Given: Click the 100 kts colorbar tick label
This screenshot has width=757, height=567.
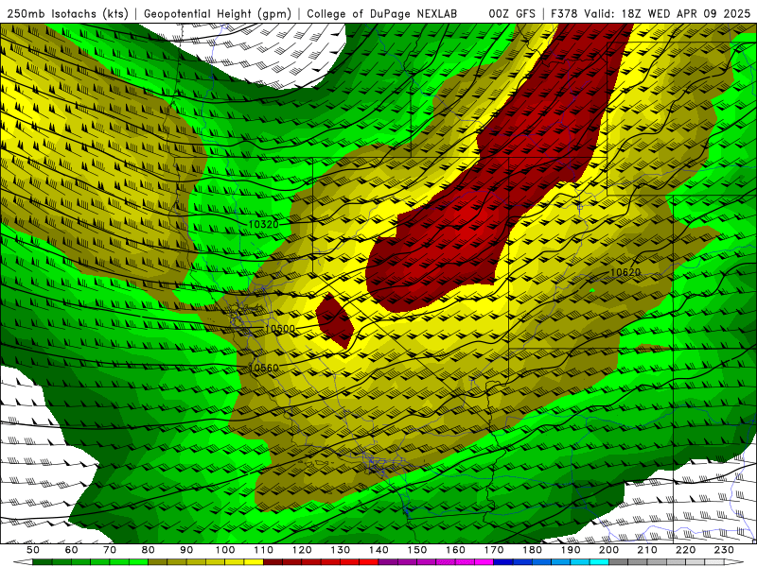Looking at the screenshot, I should coord(225,550).
